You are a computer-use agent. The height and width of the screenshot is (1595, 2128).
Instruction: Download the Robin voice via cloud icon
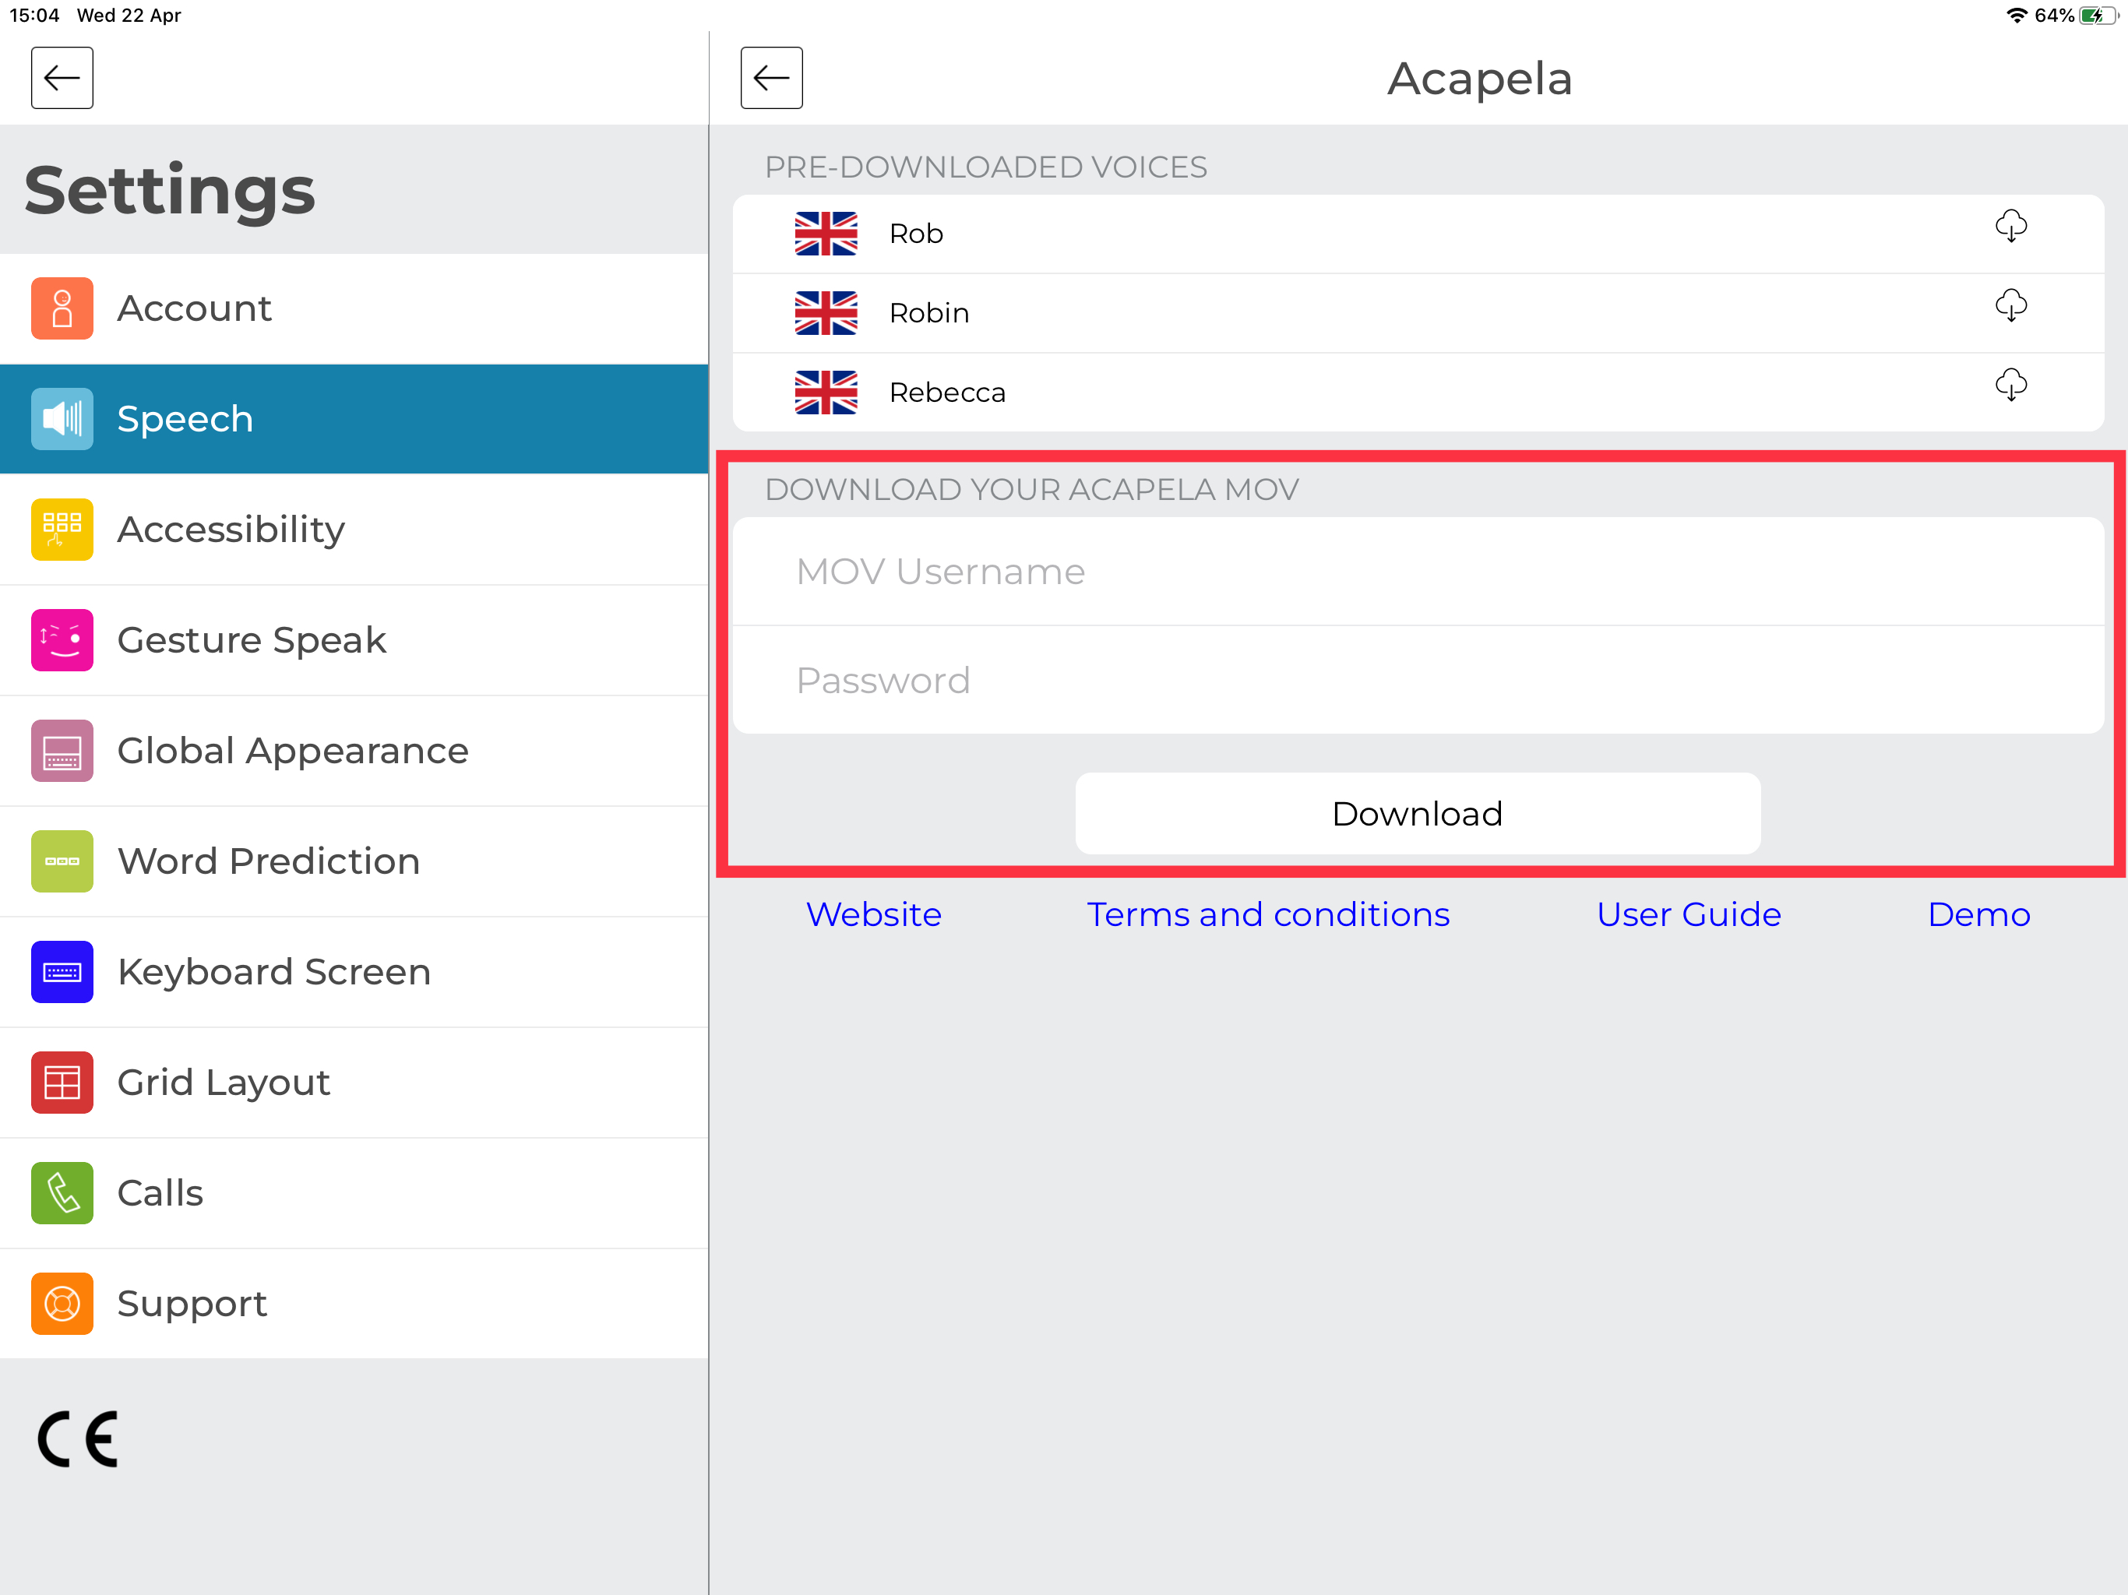2010,306
